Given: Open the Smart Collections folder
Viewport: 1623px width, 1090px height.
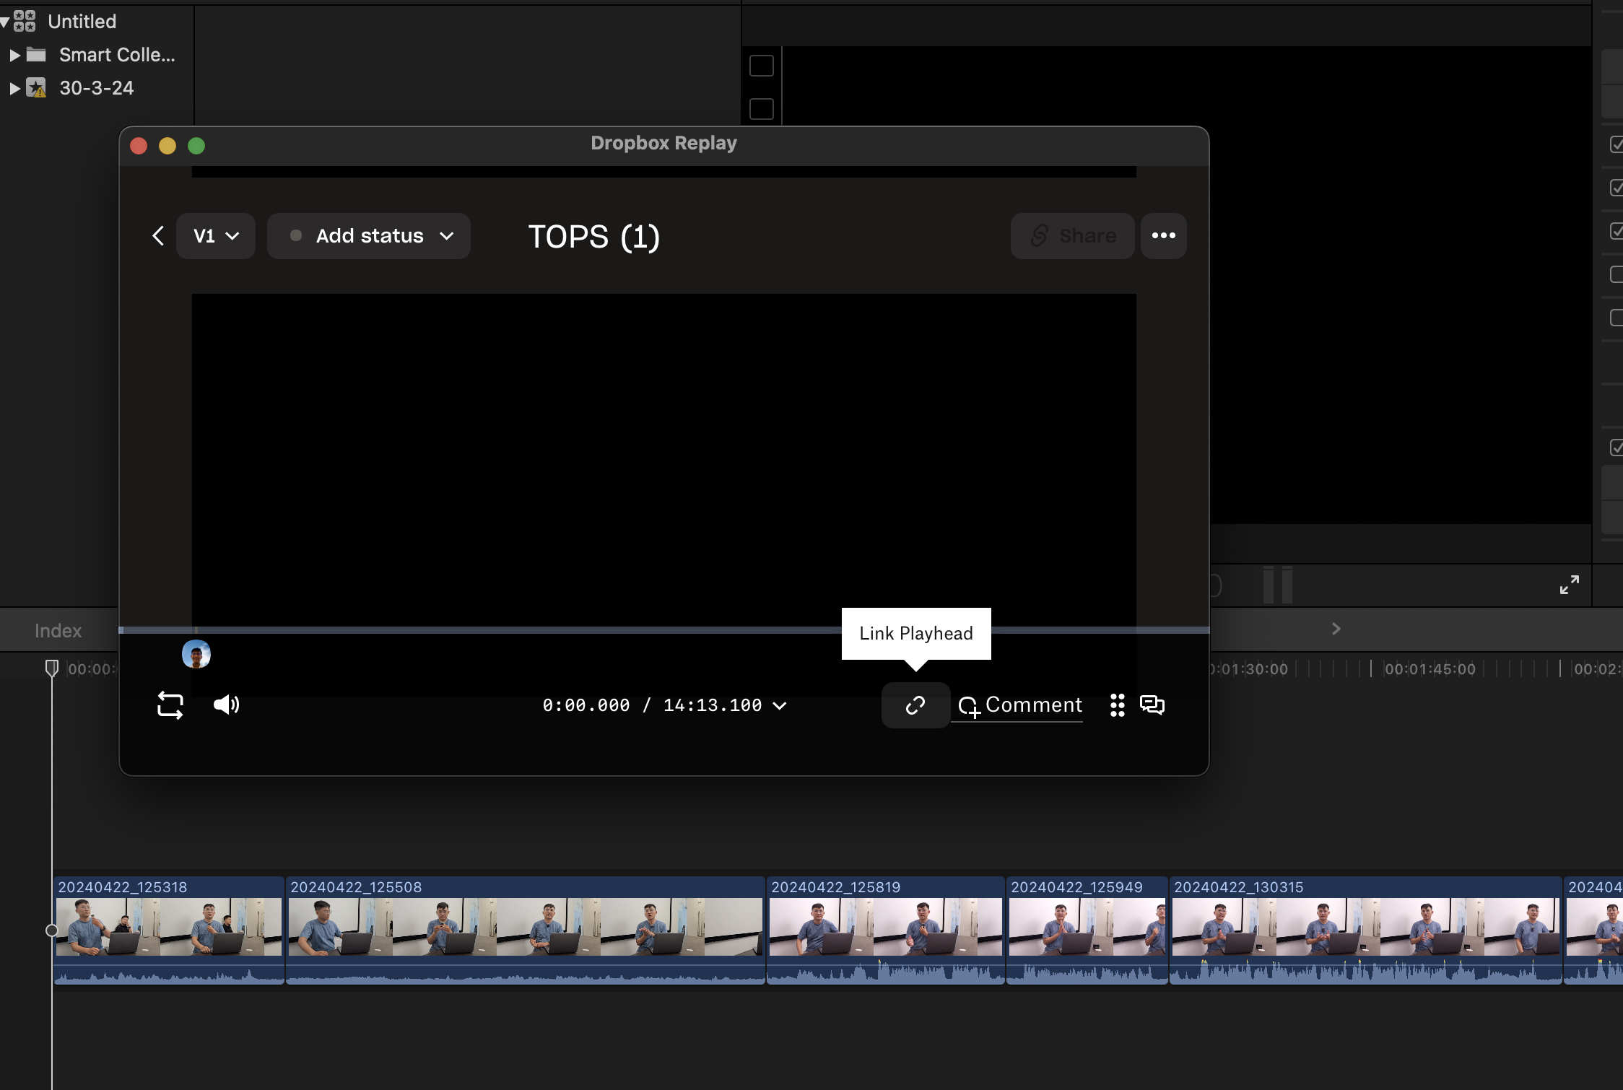Looking at the screenshot, I should pos(14,53).
